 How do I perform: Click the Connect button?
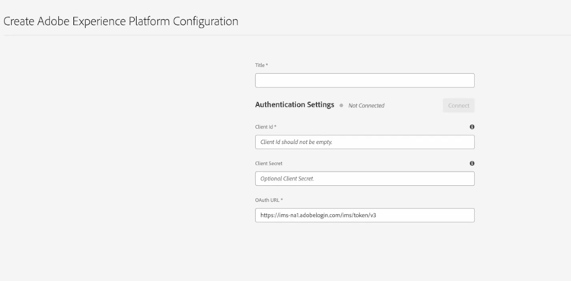(458, 105)
